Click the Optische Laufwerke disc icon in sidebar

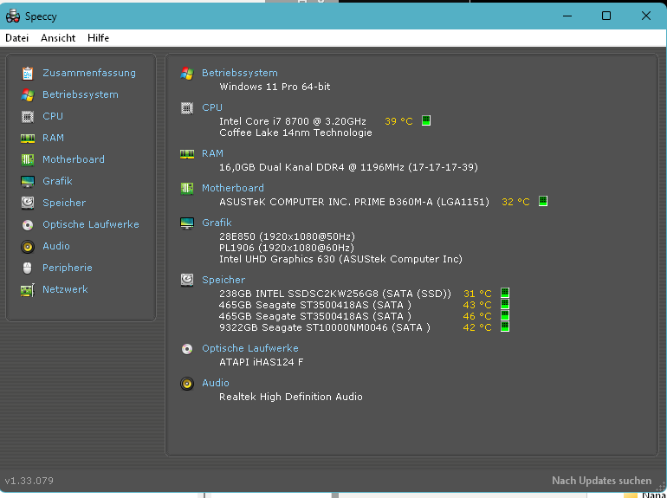point(28,224)
